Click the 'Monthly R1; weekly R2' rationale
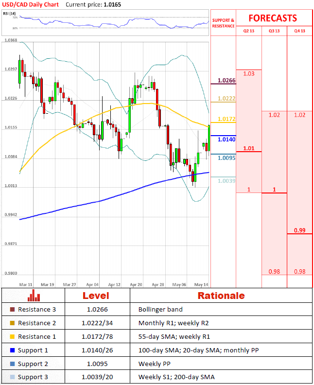Image resolution: width=314 pixels, height=385 pixels. [174, 323]
